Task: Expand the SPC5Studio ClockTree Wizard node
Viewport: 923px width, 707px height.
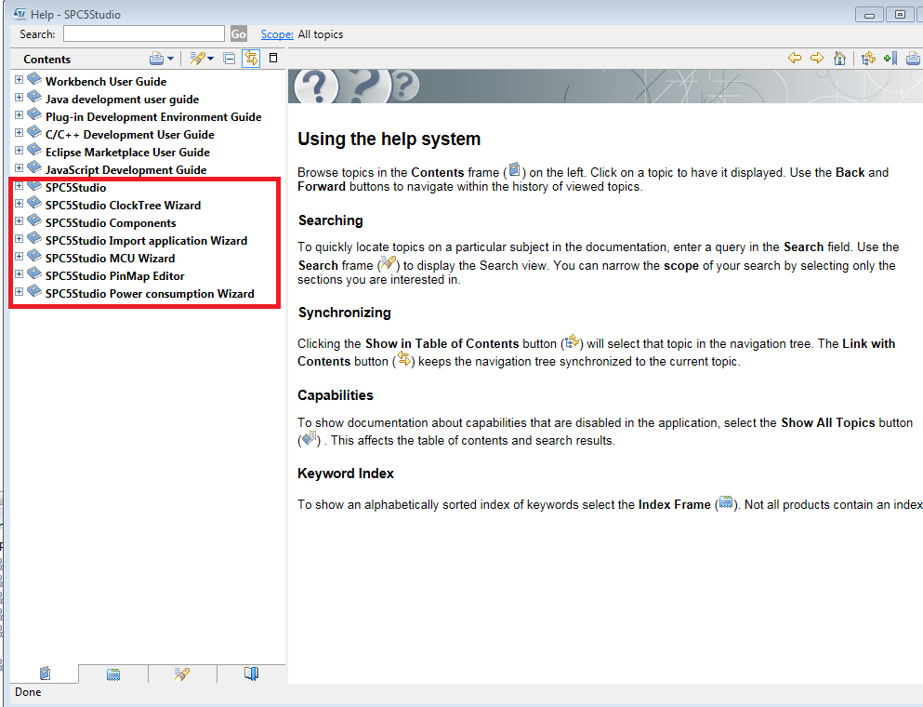Action: [19, 203]
